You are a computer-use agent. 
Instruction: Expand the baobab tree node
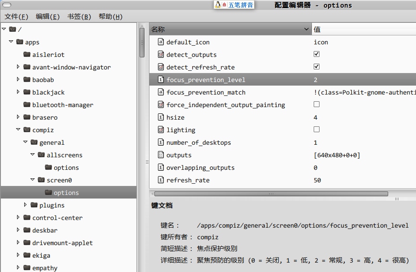click(18, 79)
